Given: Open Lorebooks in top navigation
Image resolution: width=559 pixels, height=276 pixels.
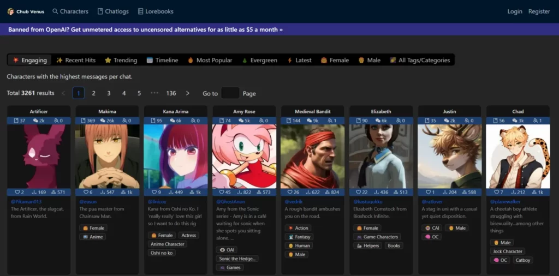Looking at the screenshot, I should [156, 11].
